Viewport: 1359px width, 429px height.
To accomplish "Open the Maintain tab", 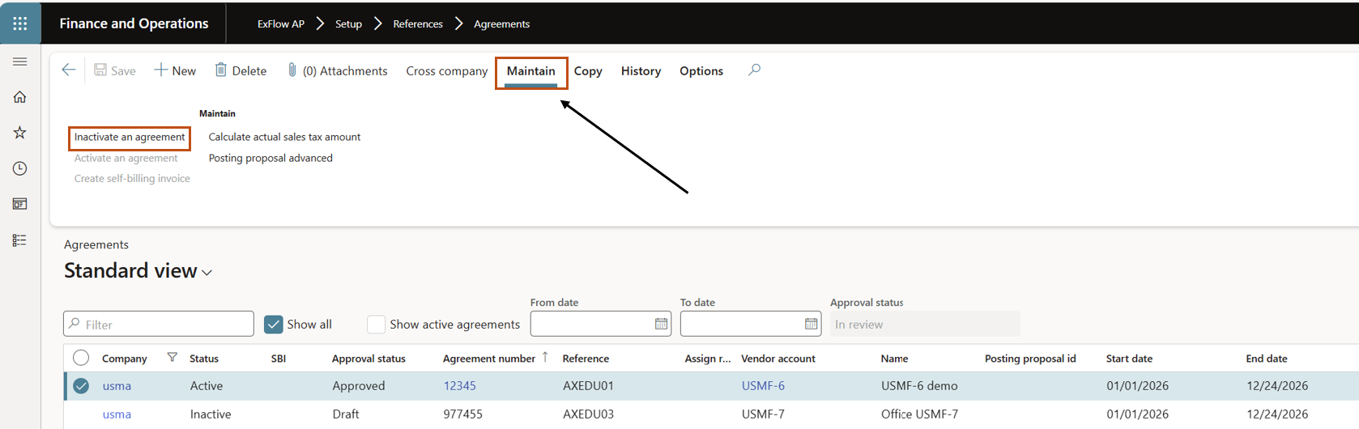I will (x=530, y=71).
